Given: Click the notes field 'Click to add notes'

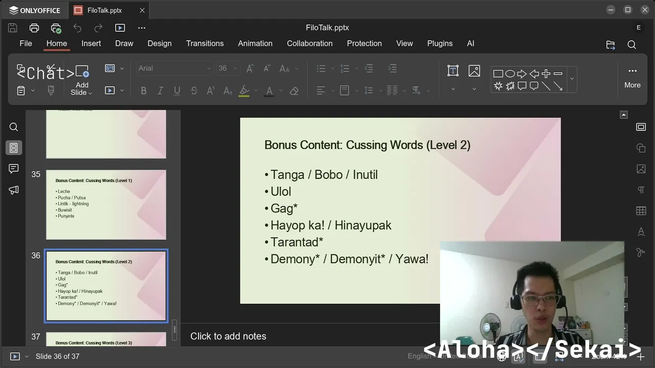Looking at the screenshot, I should click(228, 336).
